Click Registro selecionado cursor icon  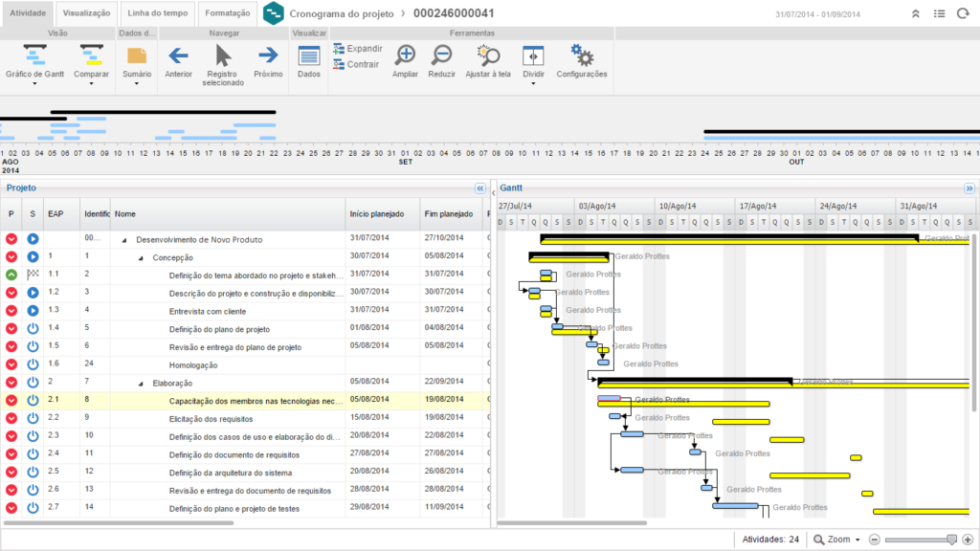point(223,56)
